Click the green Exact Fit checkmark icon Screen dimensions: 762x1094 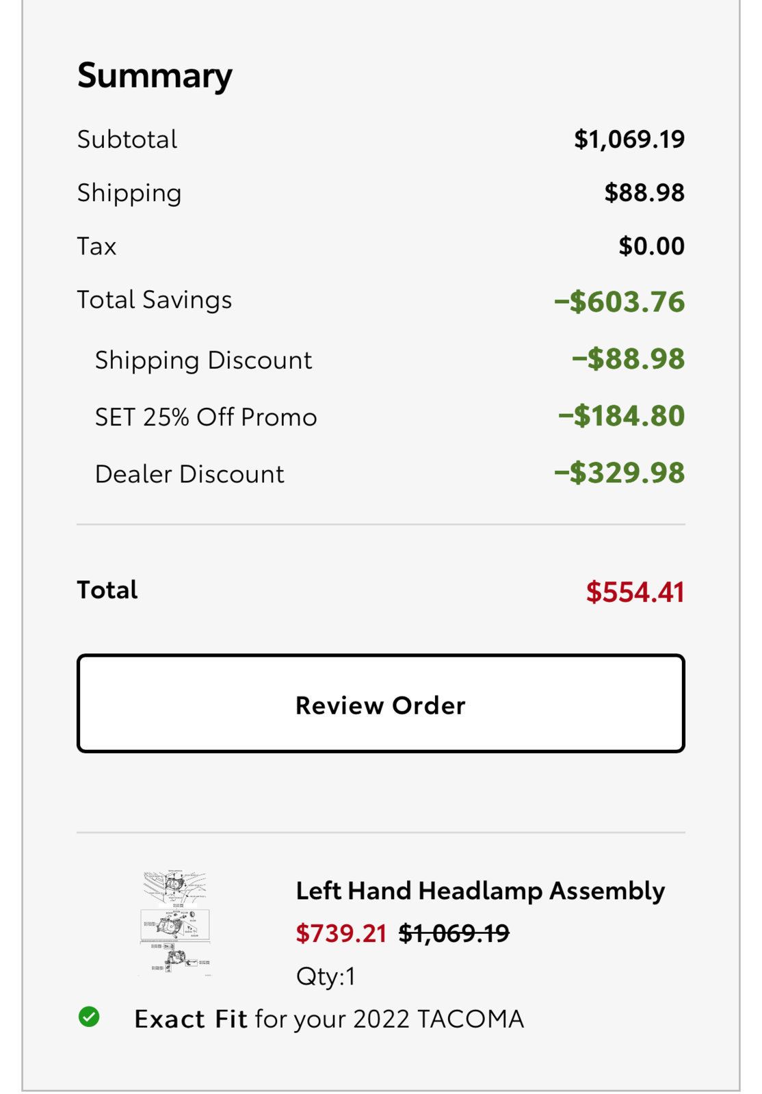89,1017
